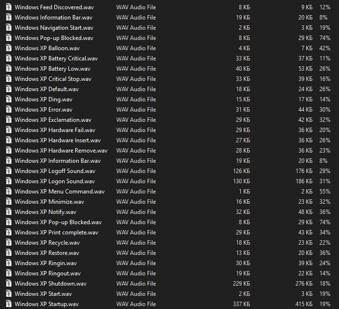The height and width of the screenshot is (309, 339).
Task: Click the file icon of Windows XP Recycle.wav
Action: (x=9, y=243)
